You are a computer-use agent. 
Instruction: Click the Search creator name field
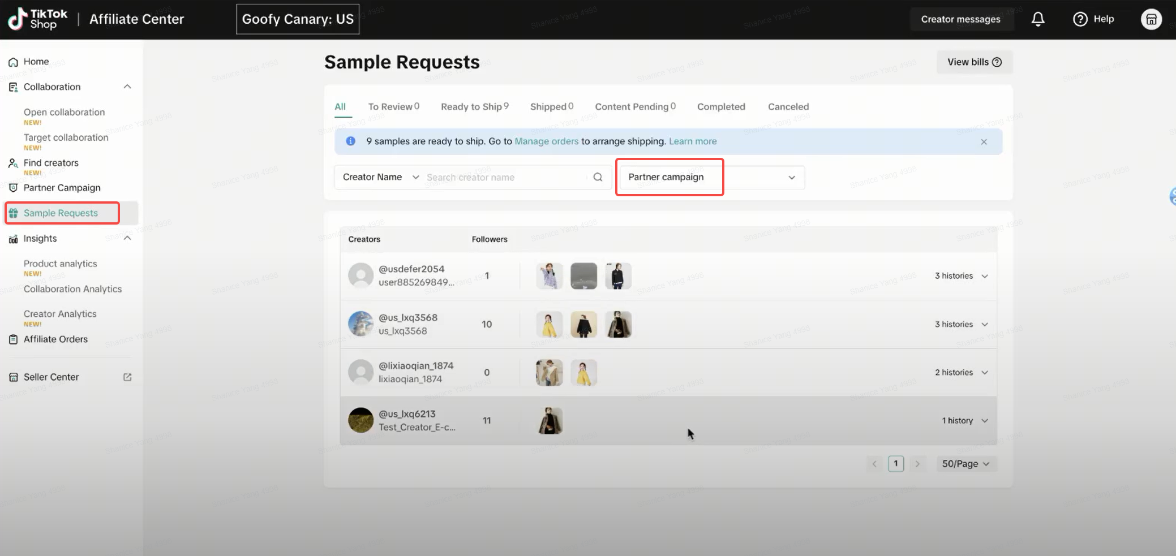tap(504, 178)
